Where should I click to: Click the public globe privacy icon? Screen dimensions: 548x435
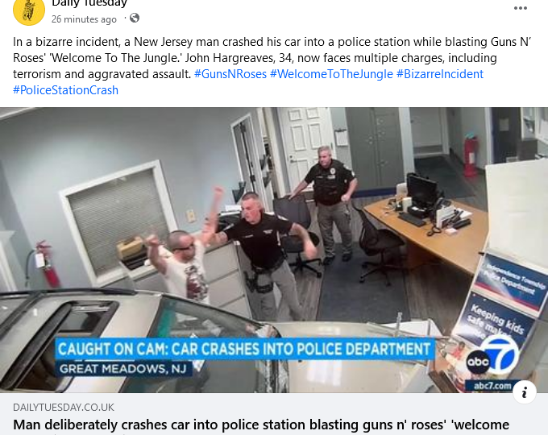point(135,18)
